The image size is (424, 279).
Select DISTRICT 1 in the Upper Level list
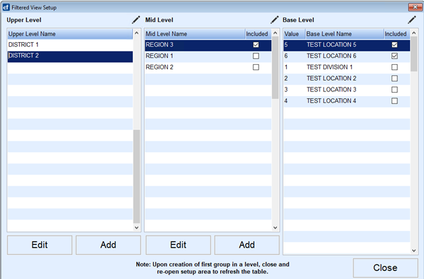(69, 45)
